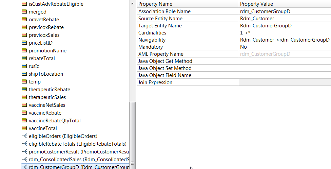Screen dimensions: 331x169
Task: Select the temp attribute
Action: click(x=35, y=82)
